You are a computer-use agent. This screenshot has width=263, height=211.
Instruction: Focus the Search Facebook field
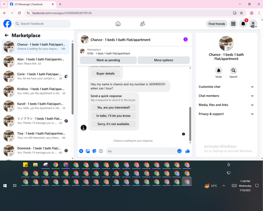click(x=42, y=24)
